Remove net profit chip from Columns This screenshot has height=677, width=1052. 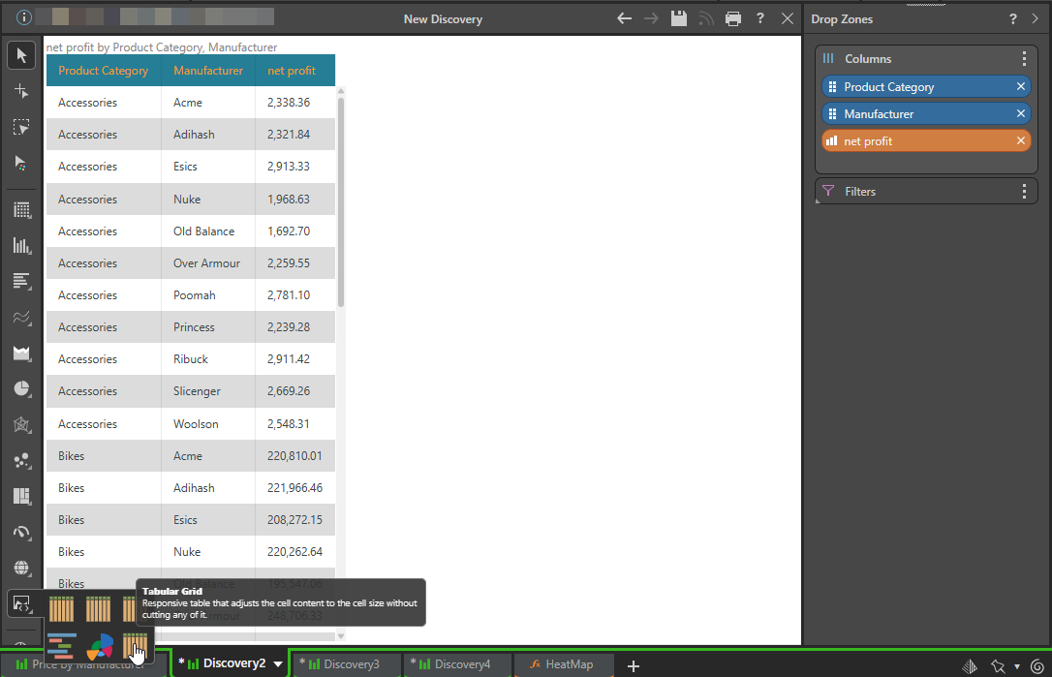(x=1020, y=140)
